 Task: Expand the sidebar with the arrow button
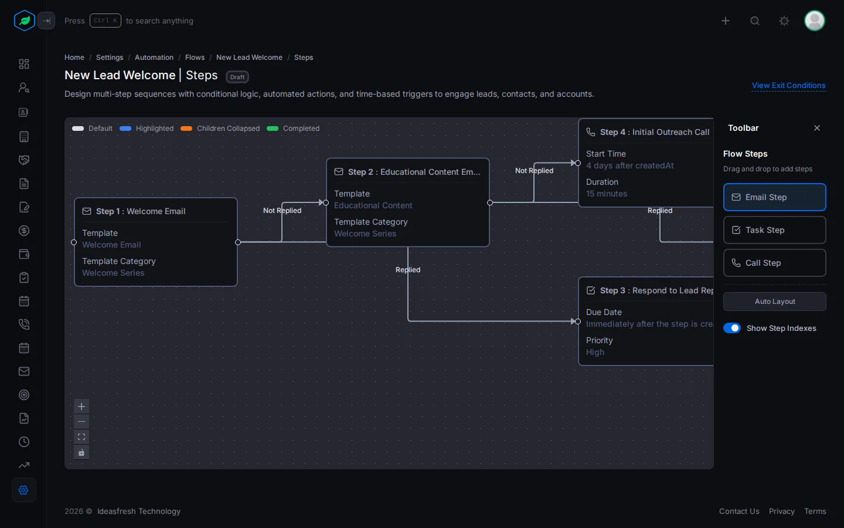(46, 21)
